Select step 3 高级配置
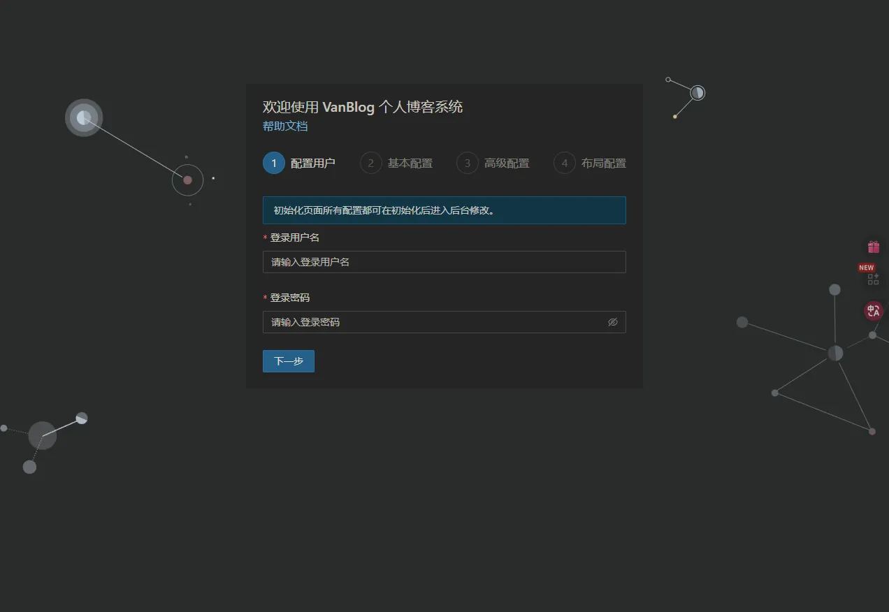Viewport: 889px width, 612px height. pyautogui.click(x=493, y=163)
